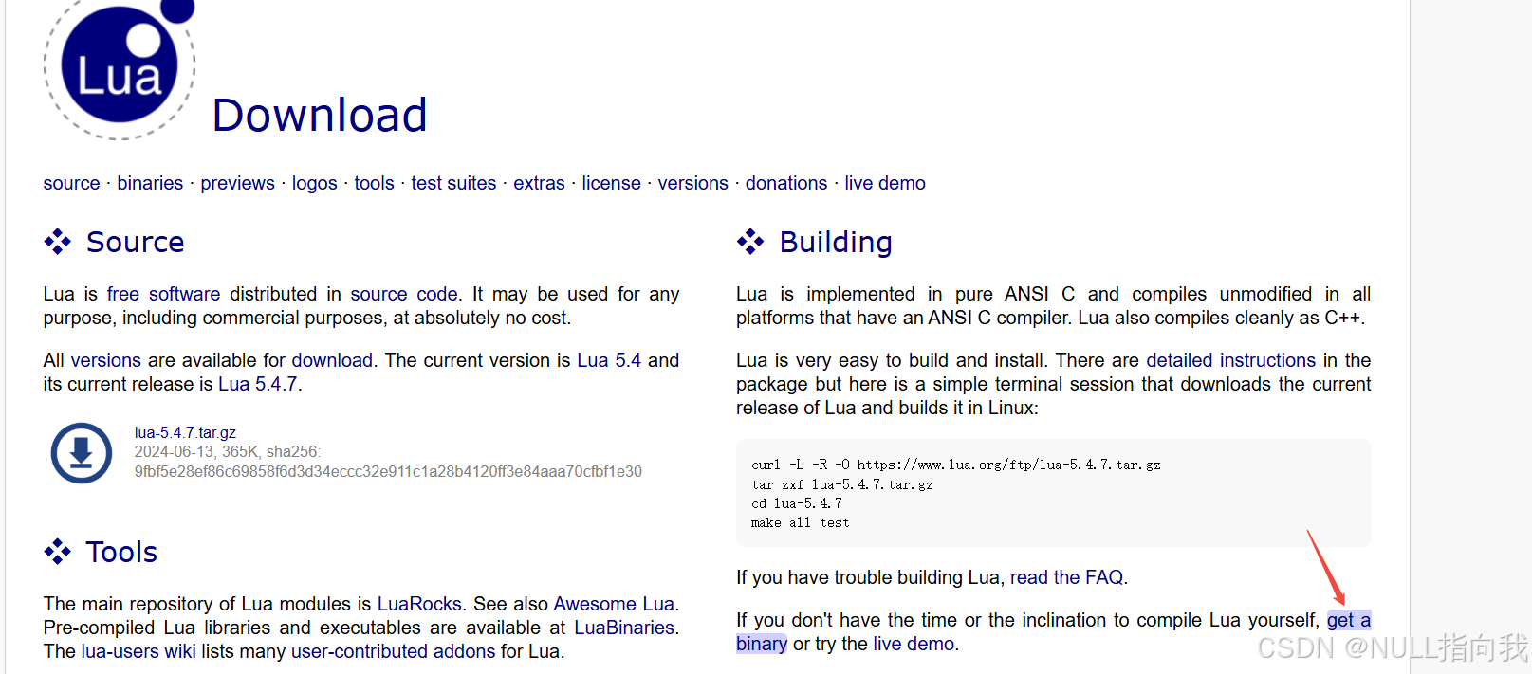1532x674 pixels.
Task: Follow the 'source code' link
Action: [404, 294]
